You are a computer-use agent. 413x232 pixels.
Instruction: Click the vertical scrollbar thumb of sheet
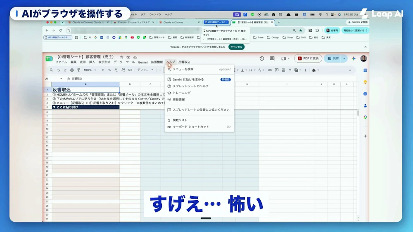point(358,113)
